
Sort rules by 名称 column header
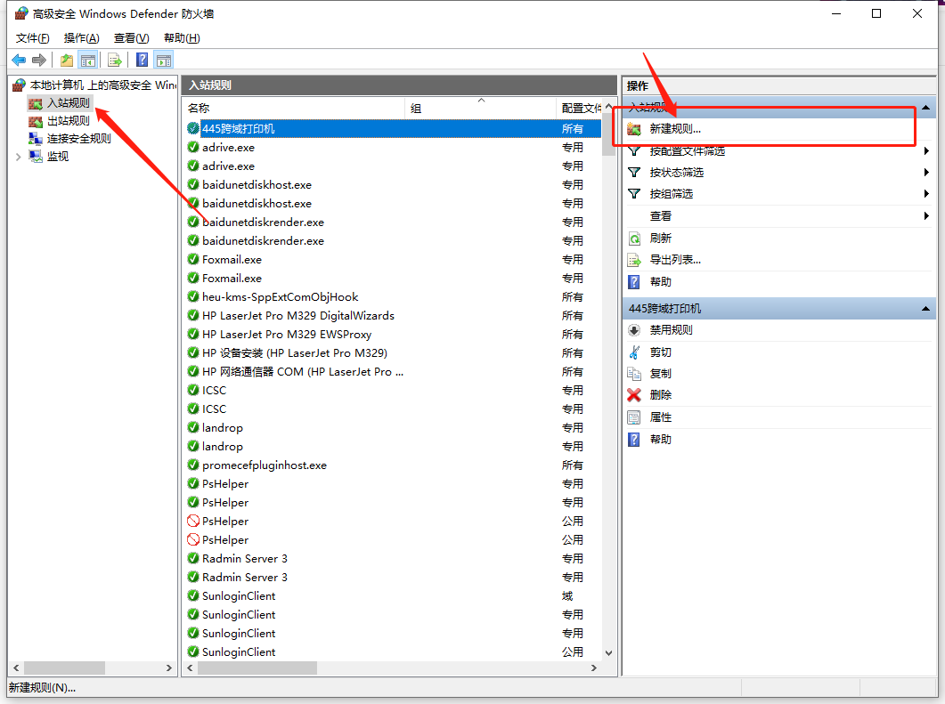tap(294, 108)
